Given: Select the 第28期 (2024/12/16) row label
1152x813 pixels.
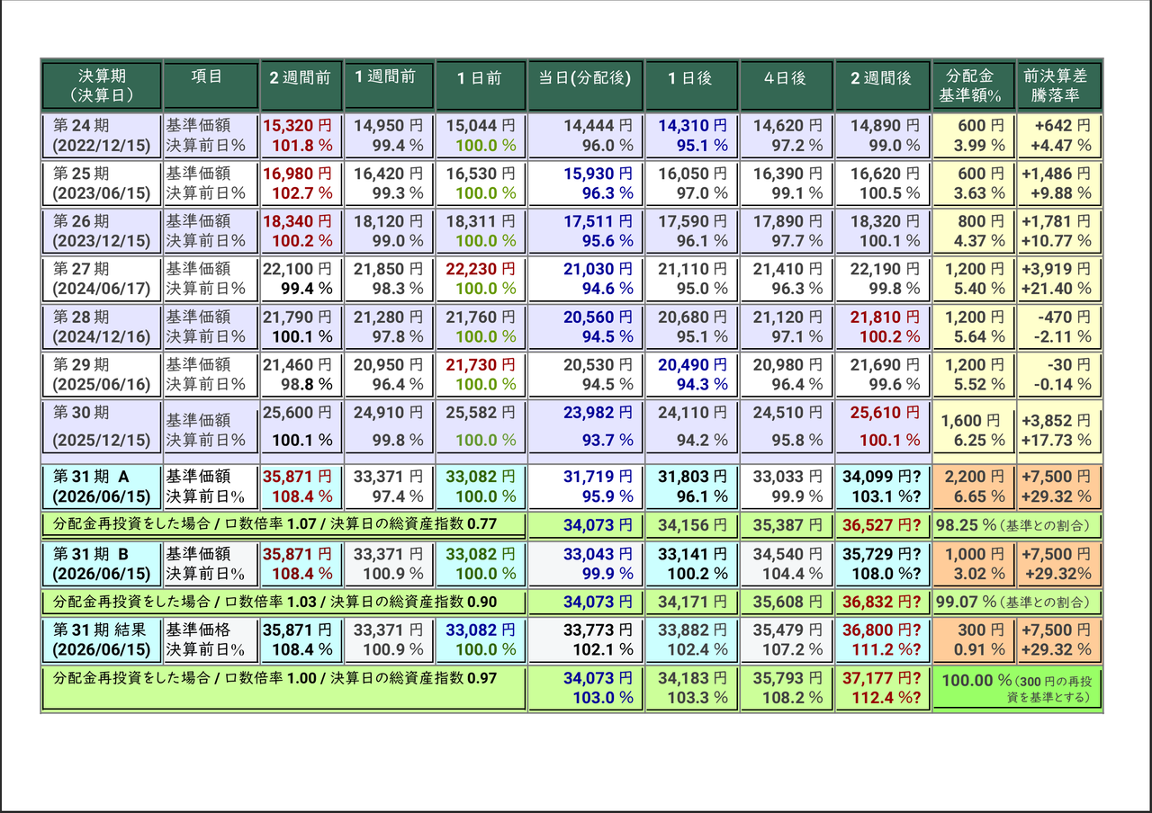Looking at the screenshot, I should [102, 326].
